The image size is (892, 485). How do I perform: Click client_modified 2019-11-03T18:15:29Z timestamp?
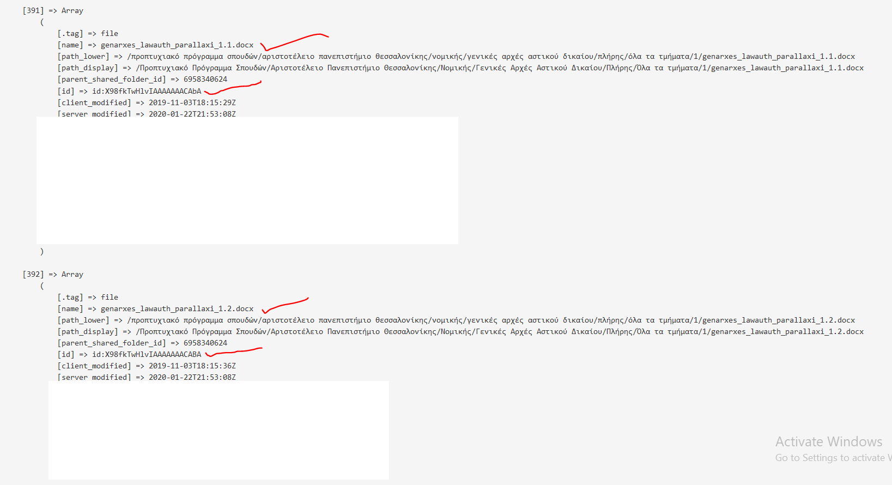point(192,102)
